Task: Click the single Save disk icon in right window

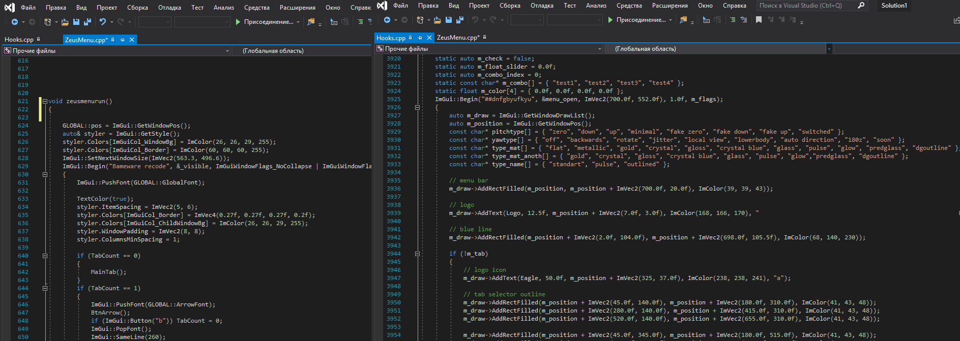Action: (449, 20)
